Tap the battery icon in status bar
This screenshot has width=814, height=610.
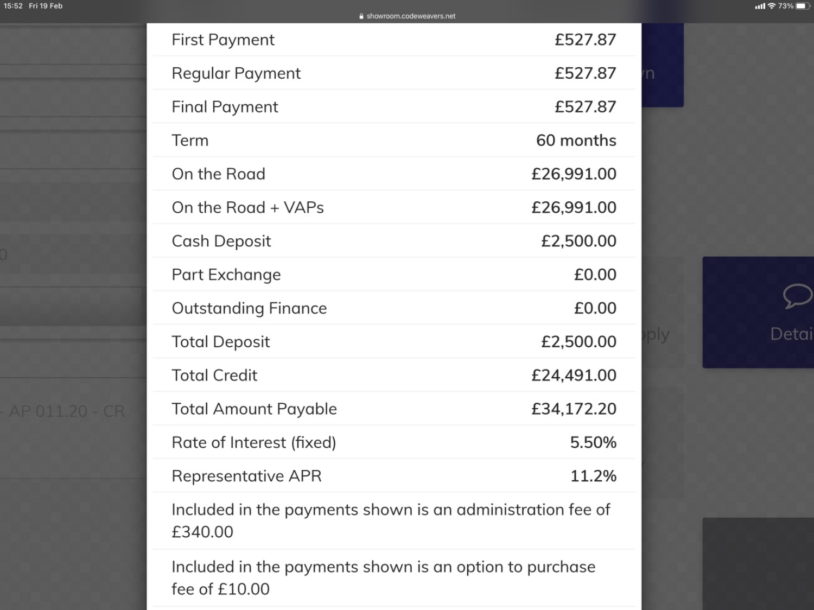[804, 6]
